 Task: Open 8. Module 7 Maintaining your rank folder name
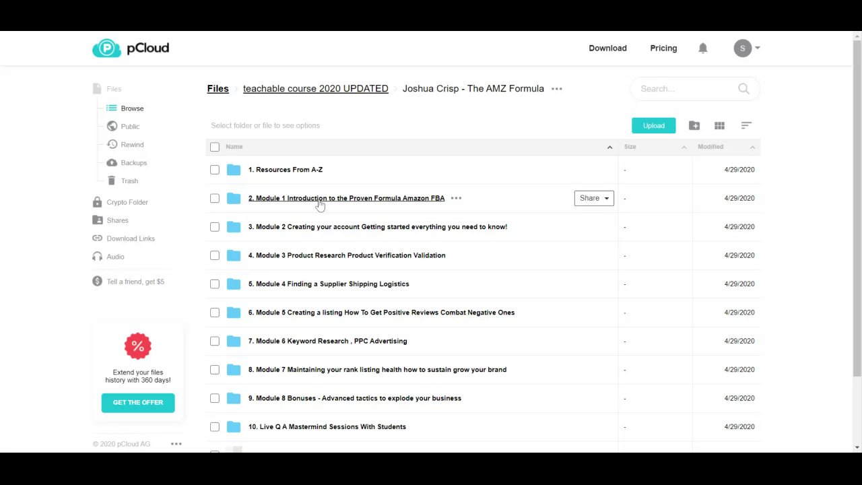pyautogui.click(x=377, y=369)
